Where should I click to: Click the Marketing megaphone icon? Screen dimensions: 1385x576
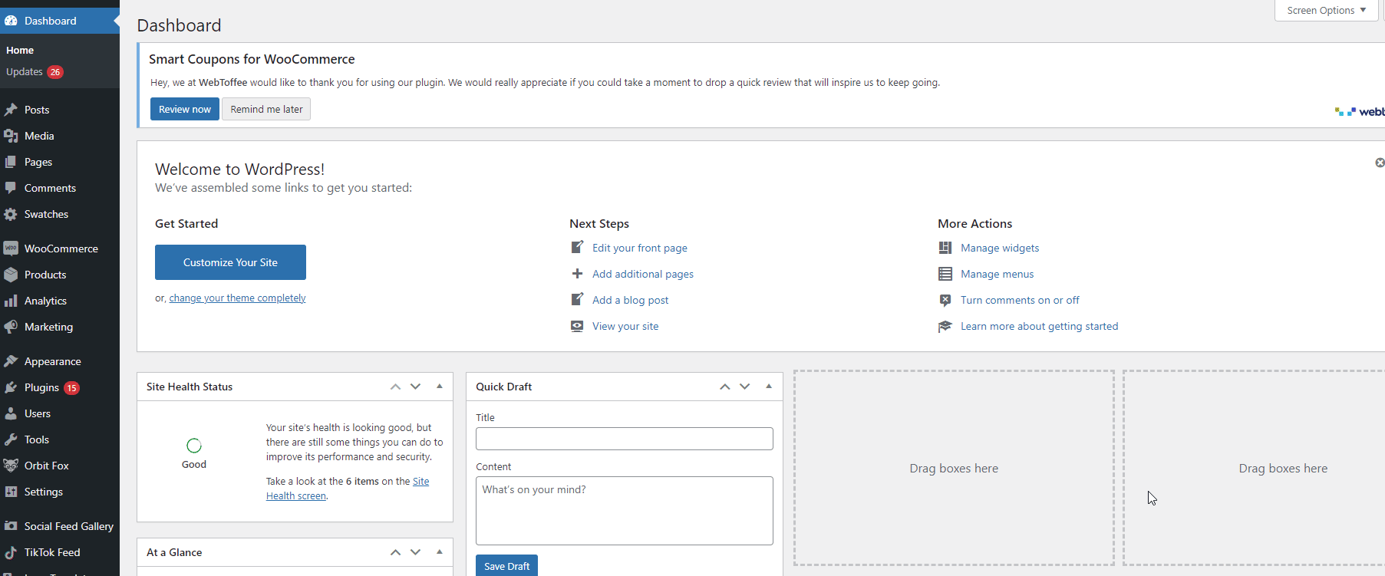click(11, 327)
